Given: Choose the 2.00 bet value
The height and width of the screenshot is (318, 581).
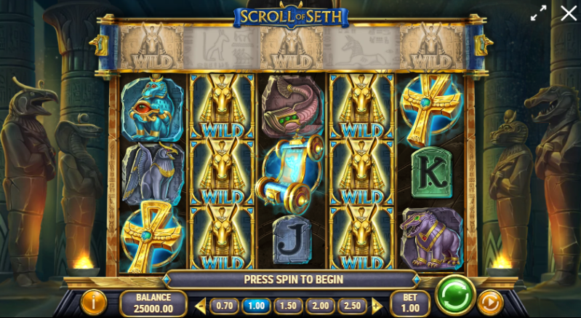Looking at the screenshot, I should coord(320,306).
